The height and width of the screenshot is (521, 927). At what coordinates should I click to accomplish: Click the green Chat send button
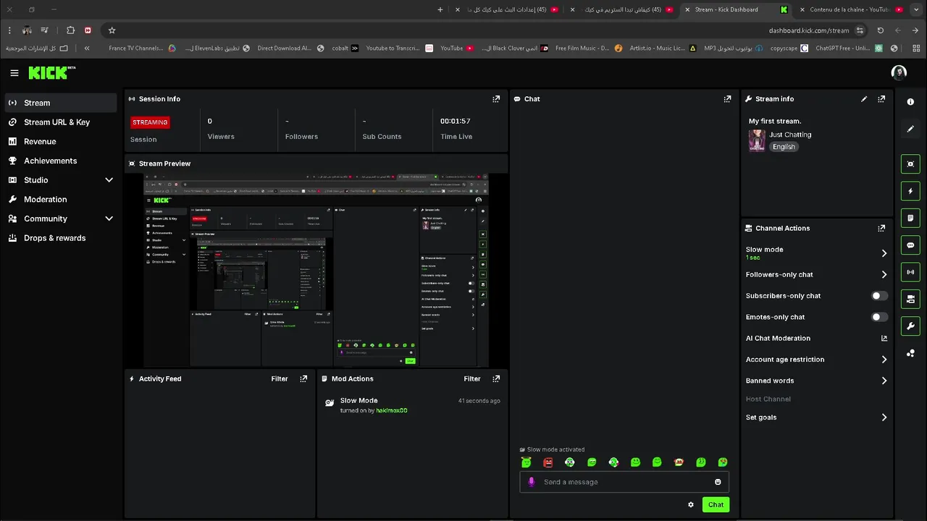pos(716,504)
